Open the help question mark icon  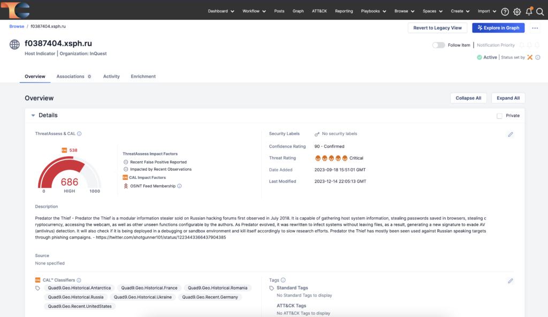[x=505, y=12]
